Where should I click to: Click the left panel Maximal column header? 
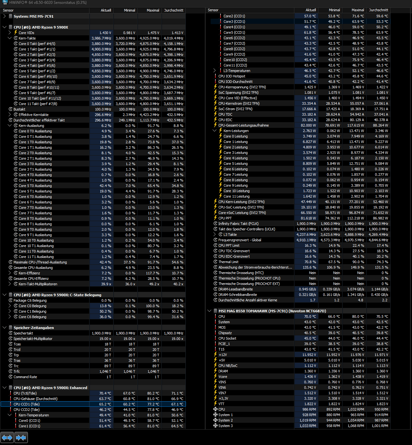pyautogui.click(x=149, y=10)
